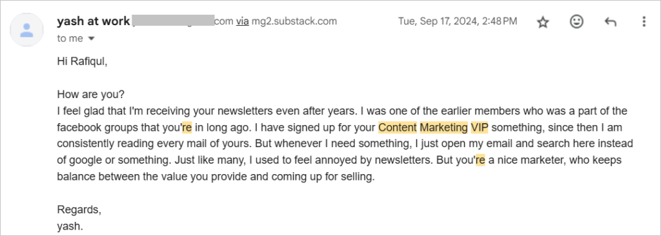Click the mg2.substack.com domain text
The image size is (661, 236).
[x=294, y=21]
